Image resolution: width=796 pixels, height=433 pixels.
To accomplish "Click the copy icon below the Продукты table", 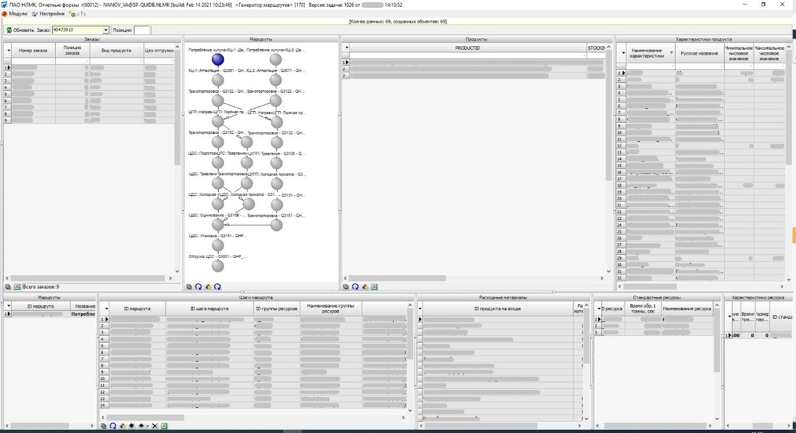I will point(346,286).
